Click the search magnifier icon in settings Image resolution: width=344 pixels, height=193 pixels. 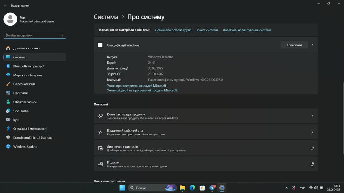[62, 35]
